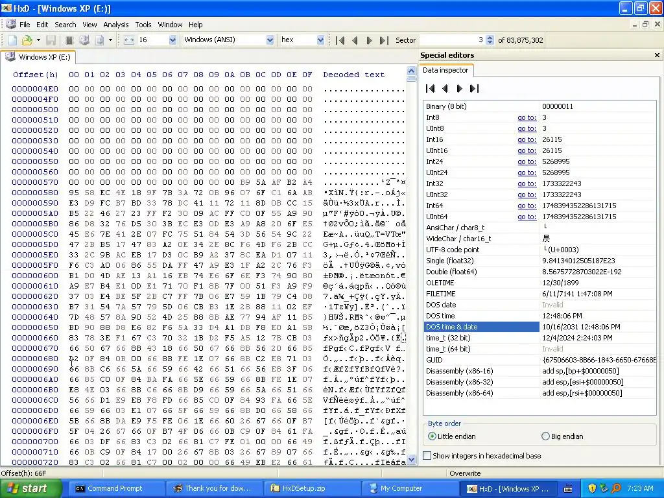Data inspector previous-byte arrow
This screenshot has width=664, height=498.
445,88
